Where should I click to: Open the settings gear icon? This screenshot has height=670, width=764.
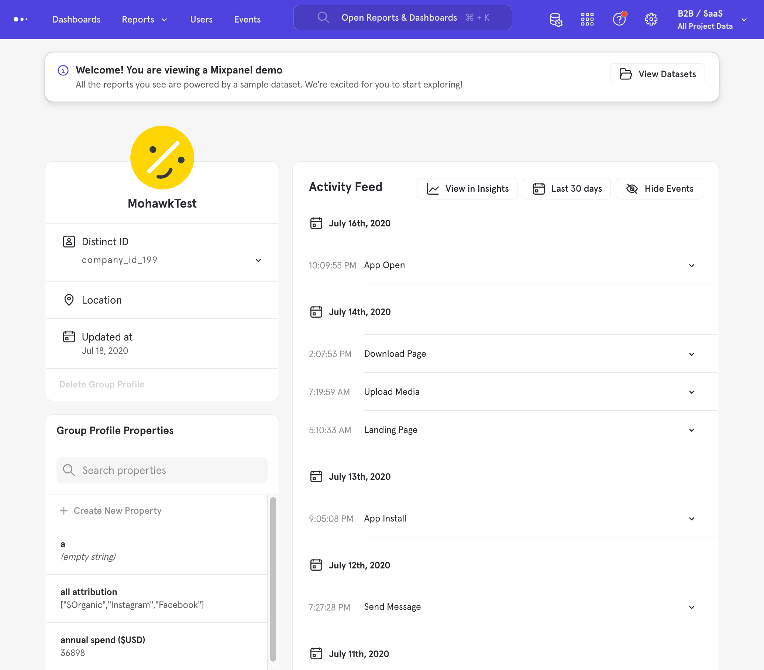click(651, 20)
